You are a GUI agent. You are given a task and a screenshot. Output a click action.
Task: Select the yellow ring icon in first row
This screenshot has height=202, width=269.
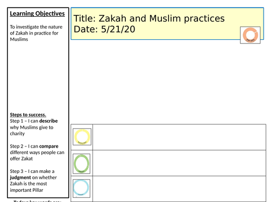tap(82, 137)
